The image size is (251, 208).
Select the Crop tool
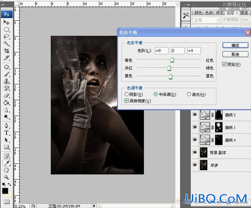tap(7, 51)
